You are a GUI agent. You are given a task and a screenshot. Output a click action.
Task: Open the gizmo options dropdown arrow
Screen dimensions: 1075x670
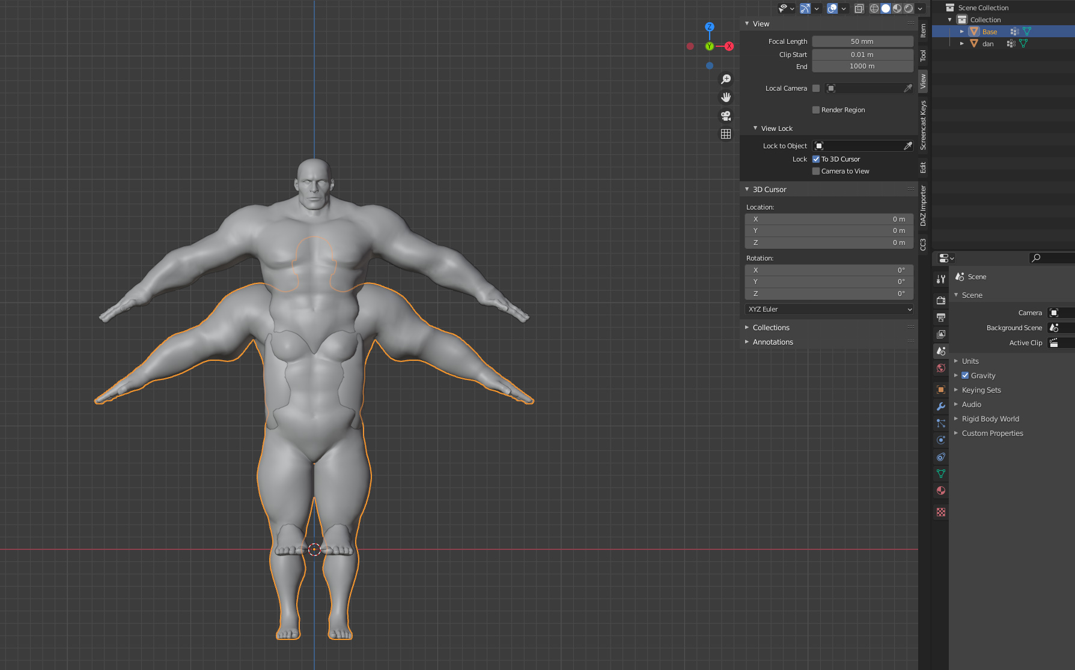pyautogui.click(x=817, y=8)
